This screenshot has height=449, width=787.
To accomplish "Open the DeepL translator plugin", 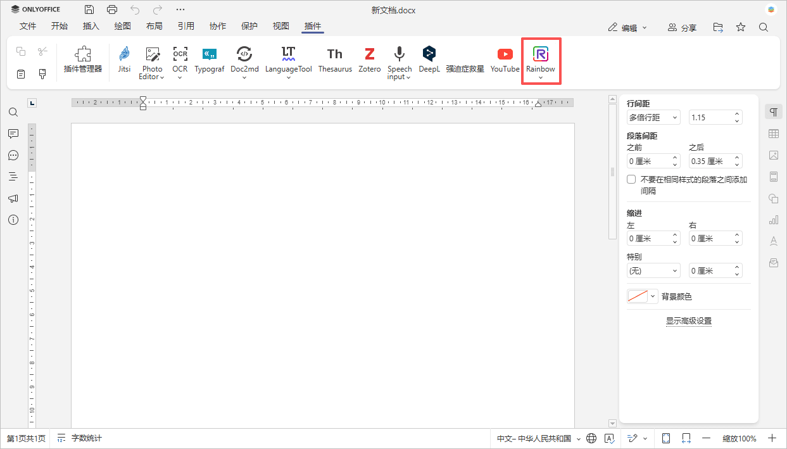I will (429, 60).
